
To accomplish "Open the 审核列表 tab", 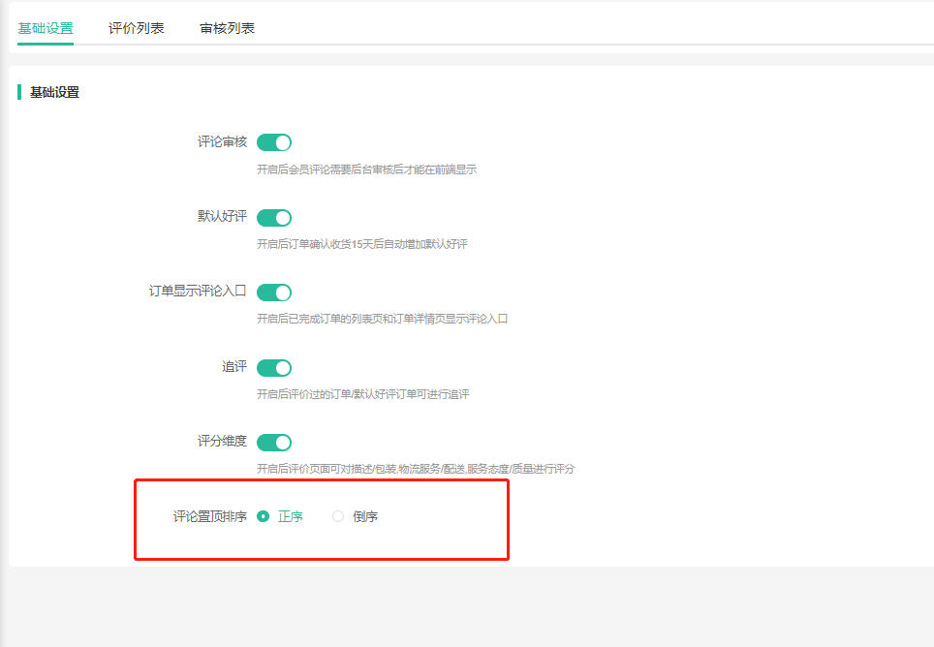I will (227, 28).
